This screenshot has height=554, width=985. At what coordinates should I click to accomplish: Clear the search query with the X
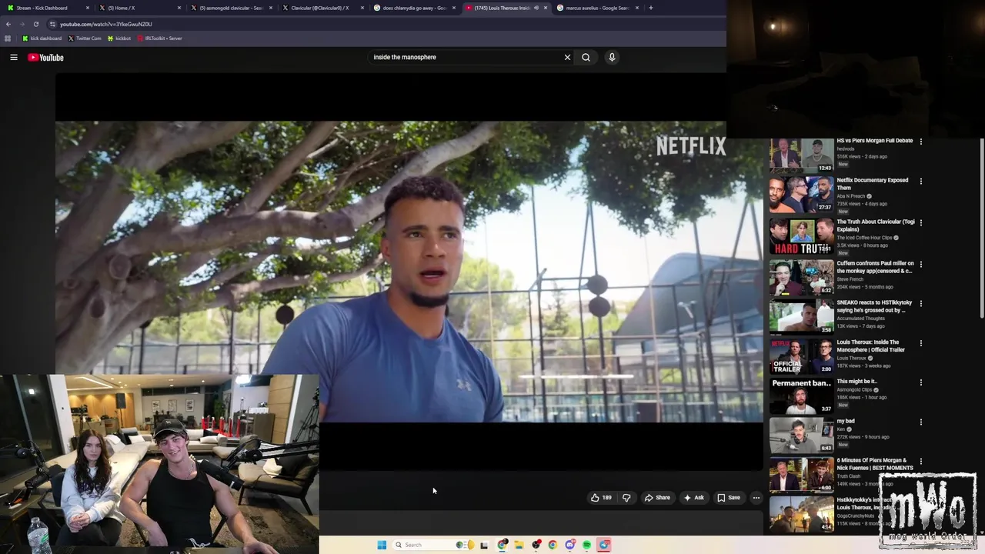tap(567, 57)
